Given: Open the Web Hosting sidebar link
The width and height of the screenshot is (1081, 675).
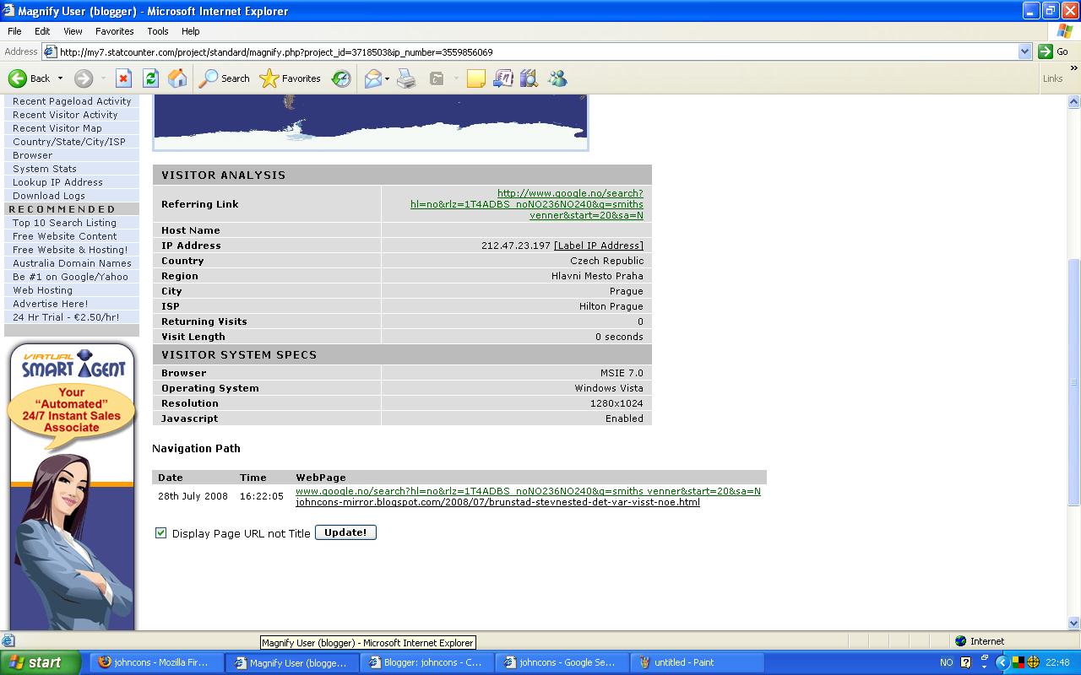Looking at the screenshot, I should point(42,290).
